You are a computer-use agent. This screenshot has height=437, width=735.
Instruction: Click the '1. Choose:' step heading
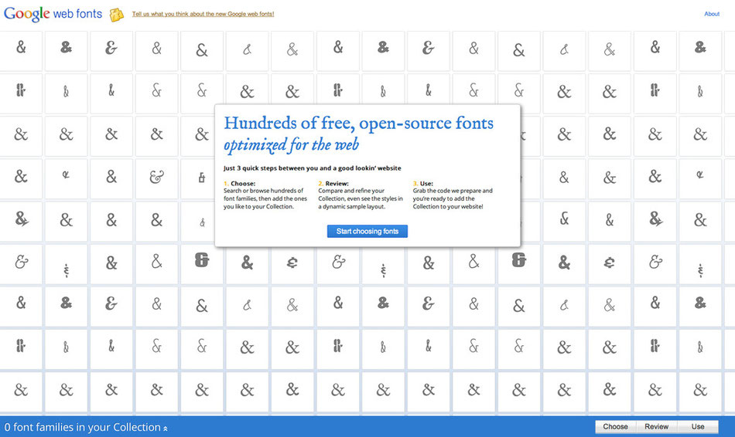point(240,184)
